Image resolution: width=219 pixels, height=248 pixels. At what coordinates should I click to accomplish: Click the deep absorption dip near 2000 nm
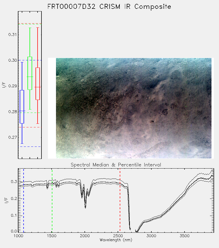(x=85, y=207)
